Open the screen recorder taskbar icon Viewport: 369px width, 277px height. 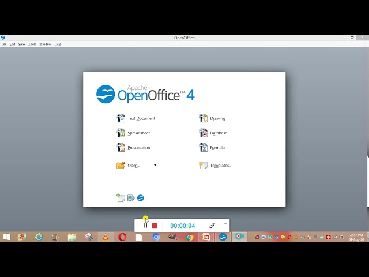[239, 237]
